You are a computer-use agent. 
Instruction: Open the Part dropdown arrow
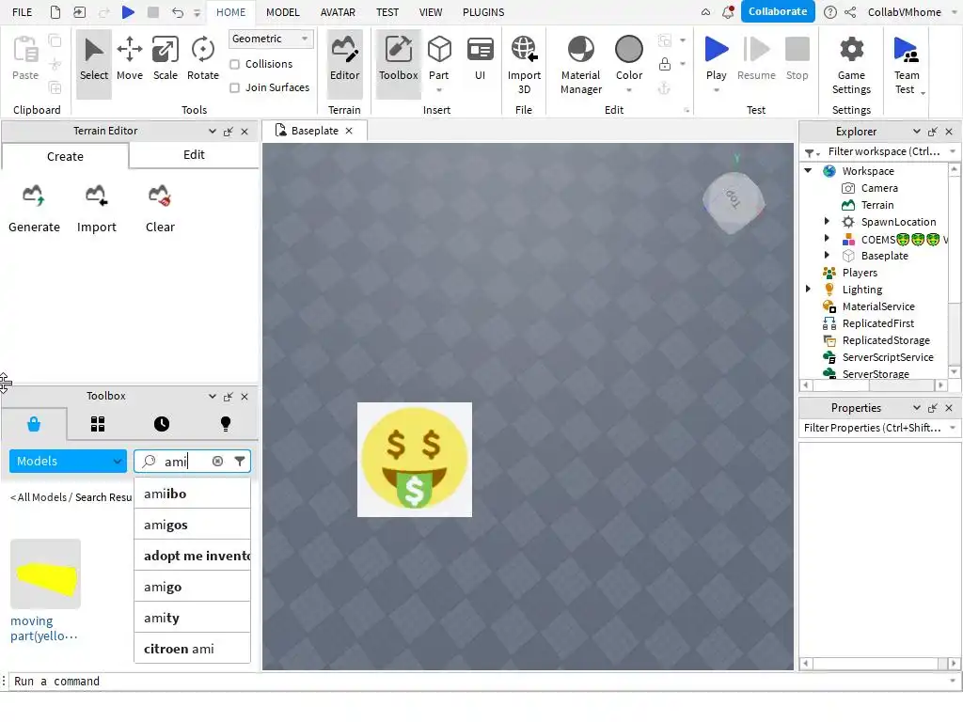(439, 90)
